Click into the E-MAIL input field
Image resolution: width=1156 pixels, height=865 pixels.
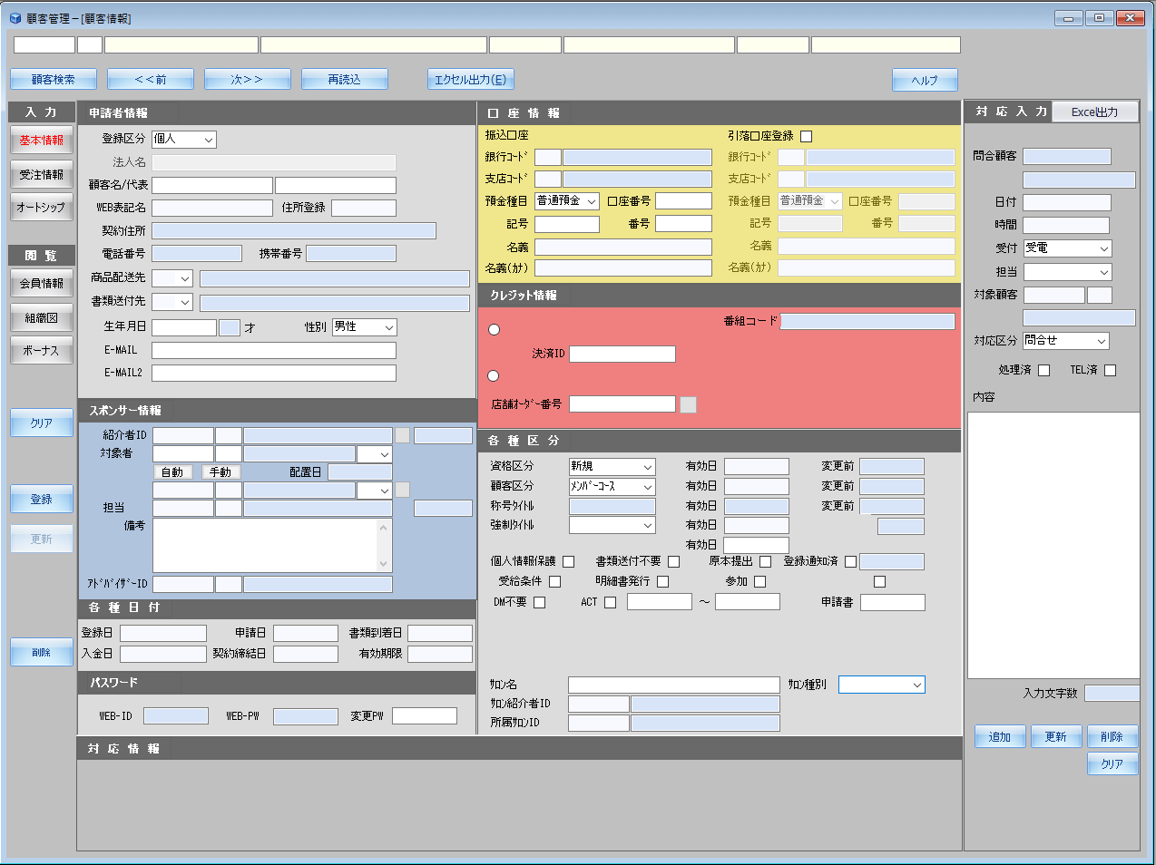(273, 350)
